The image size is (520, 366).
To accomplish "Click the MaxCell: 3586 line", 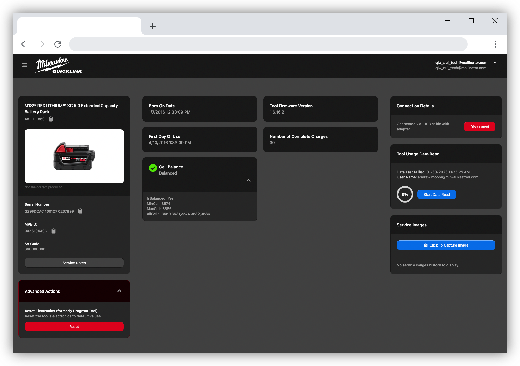I will point(159,209).
